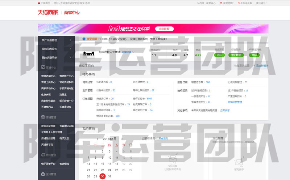Click the 店铺管理 shop icon in sidebar
Screen dimensions: 290x180
43,117
